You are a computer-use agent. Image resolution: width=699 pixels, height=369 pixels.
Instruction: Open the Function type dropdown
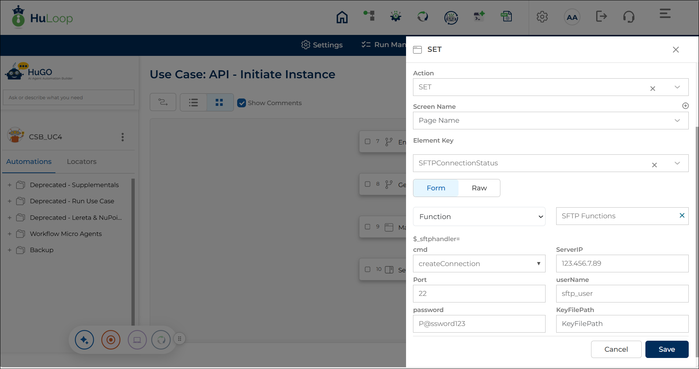coord(479,216)
